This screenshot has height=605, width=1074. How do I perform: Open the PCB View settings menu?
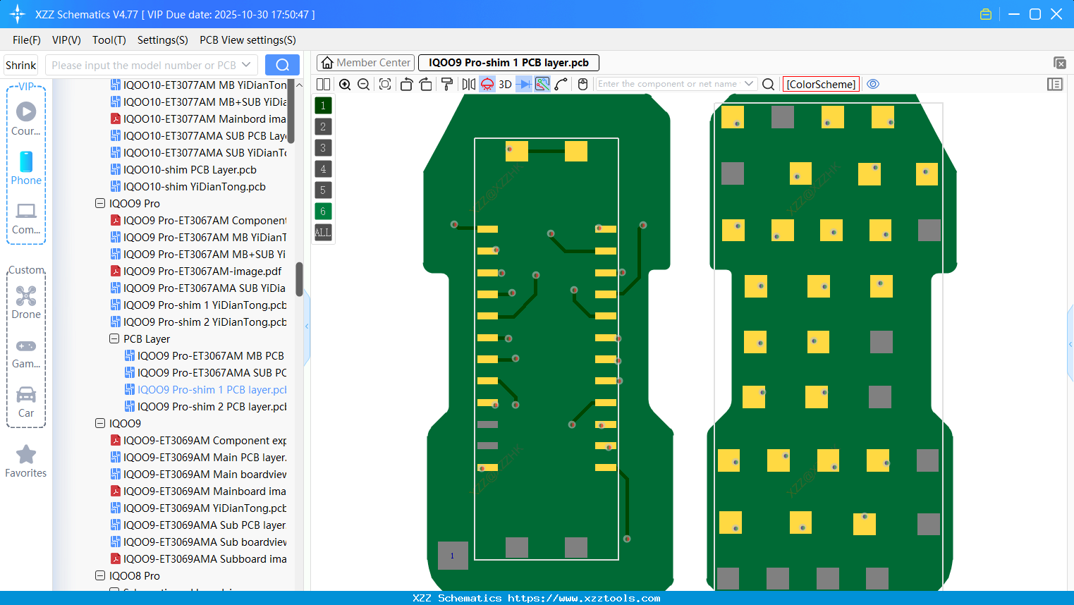point(248,40)
